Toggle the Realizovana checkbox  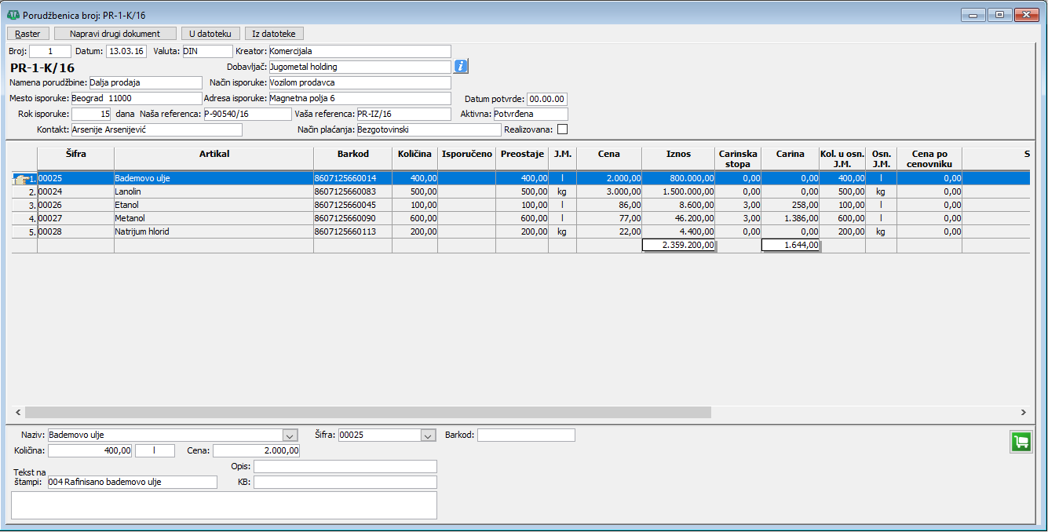pyautogui.click(x=562, y=129)
